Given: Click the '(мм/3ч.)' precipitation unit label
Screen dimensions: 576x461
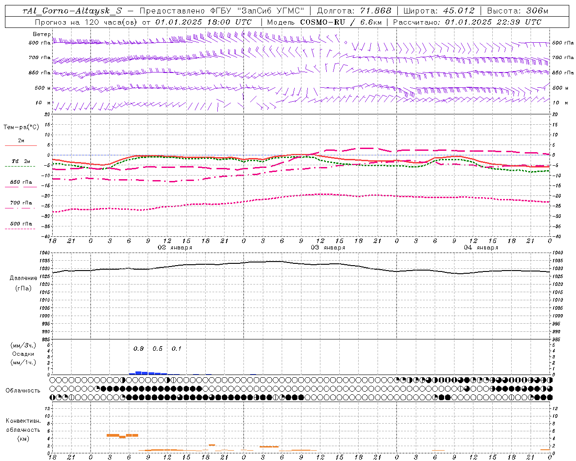Looking at the screenshot, I should [x=23, y=345].
